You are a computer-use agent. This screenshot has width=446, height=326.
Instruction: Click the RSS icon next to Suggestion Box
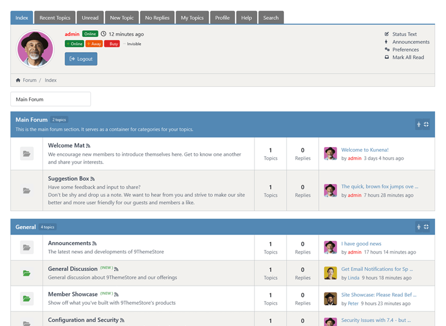[x=92, y=179]
